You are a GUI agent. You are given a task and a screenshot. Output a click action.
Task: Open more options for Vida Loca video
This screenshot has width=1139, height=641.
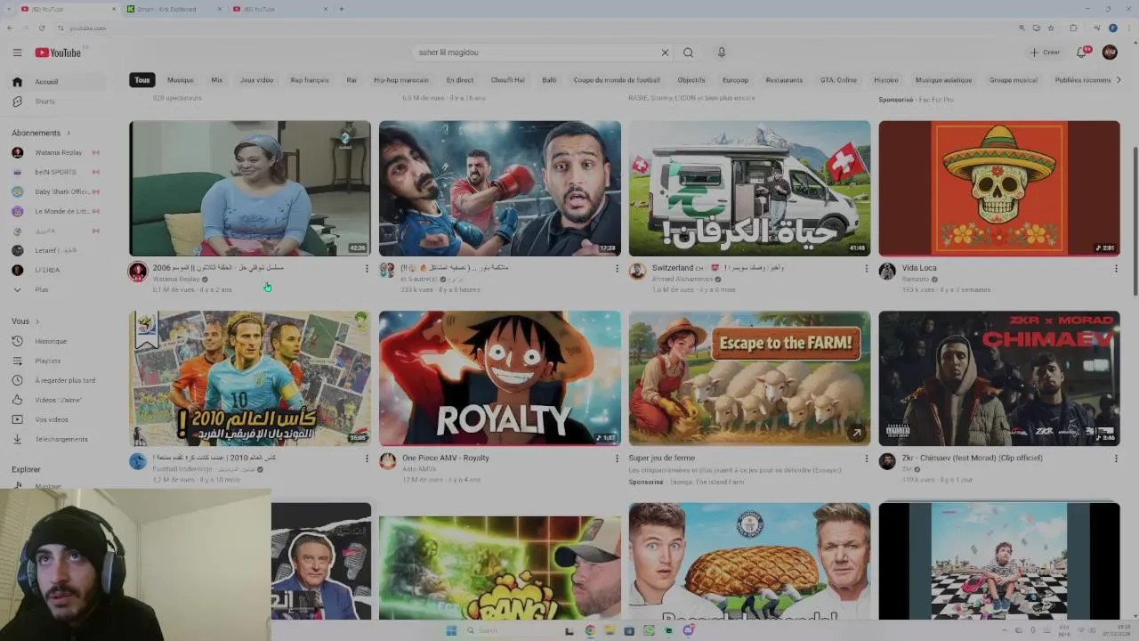[1116, 268]
